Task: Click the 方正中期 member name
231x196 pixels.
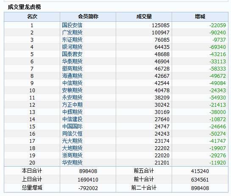Action: (x=72, y=105)
